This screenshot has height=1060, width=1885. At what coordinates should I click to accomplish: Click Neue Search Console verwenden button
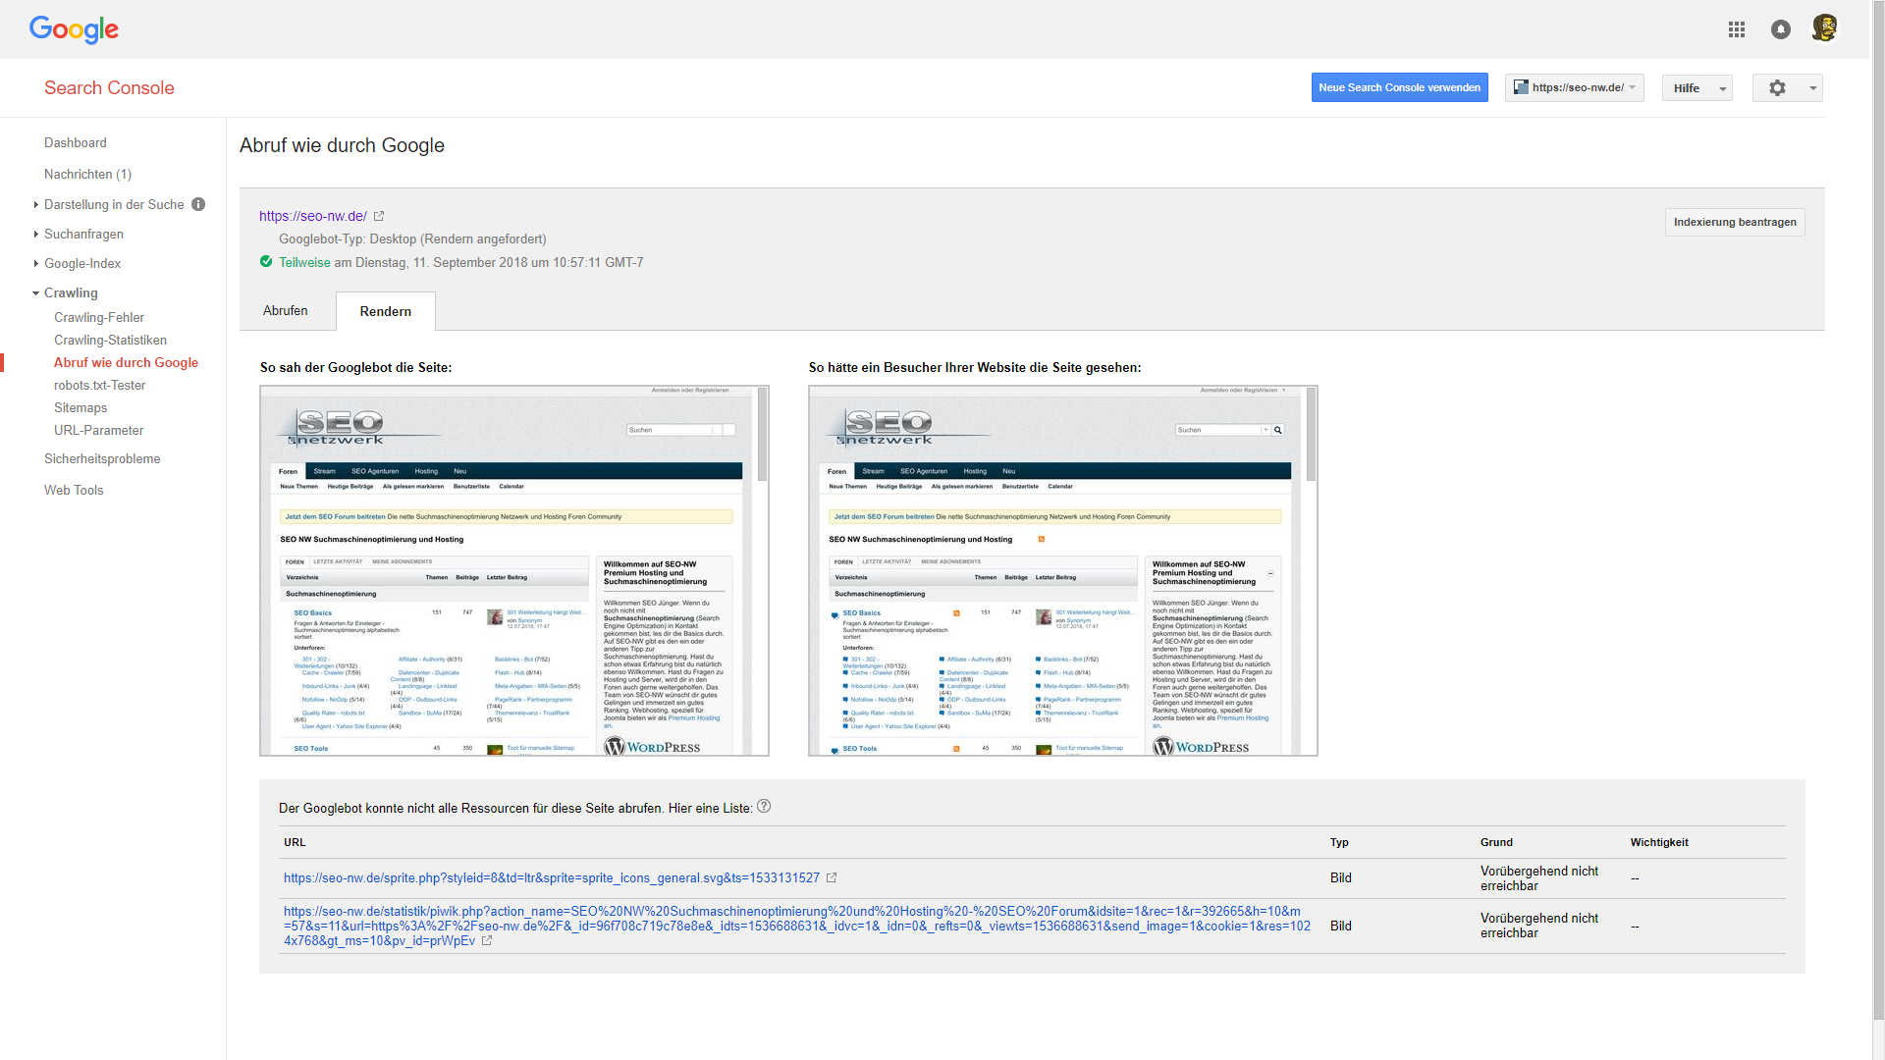[x=1400, y=87]
